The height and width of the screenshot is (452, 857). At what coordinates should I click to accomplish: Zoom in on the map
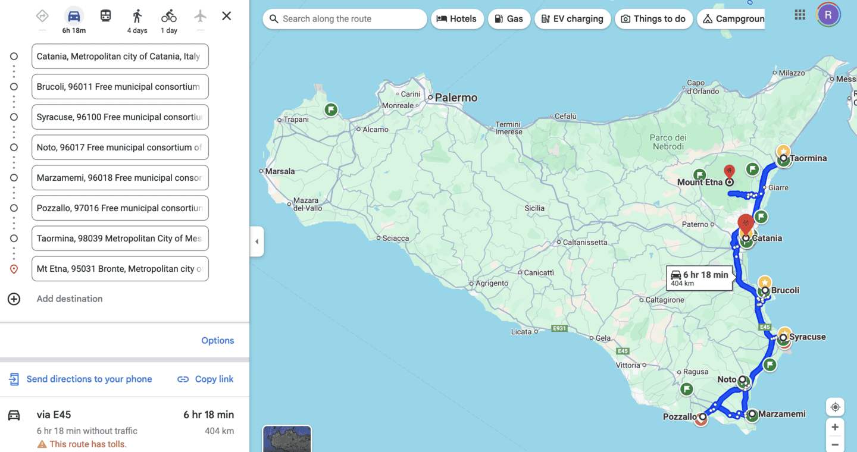point(835,427)
